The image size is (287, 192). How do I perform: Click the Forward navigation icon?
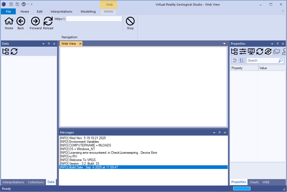tap(35, 21)
